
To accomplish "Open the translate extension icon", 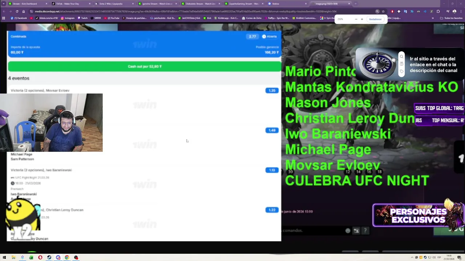I will [x=405, y=11].
